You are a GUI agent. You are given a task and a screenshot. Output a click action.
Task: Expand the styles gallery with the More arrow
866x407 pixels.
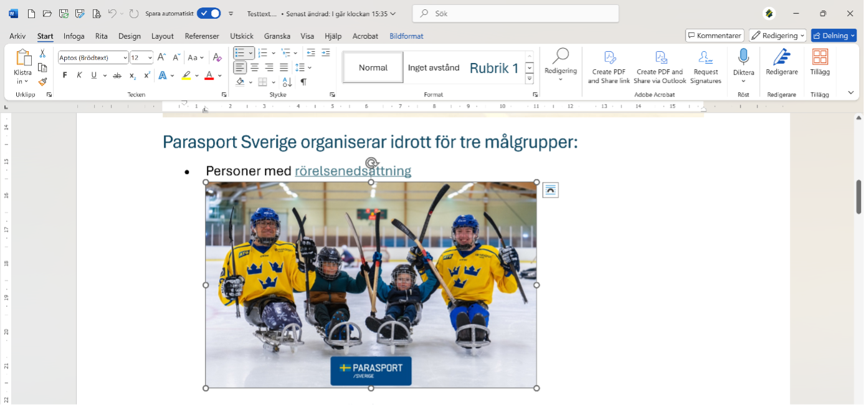click(530, 79)
